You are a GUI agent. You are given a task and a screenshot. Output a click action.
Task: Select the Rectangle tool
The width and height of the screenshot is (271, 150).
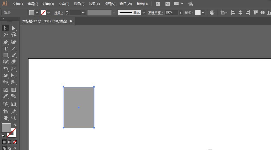[5, 55]
